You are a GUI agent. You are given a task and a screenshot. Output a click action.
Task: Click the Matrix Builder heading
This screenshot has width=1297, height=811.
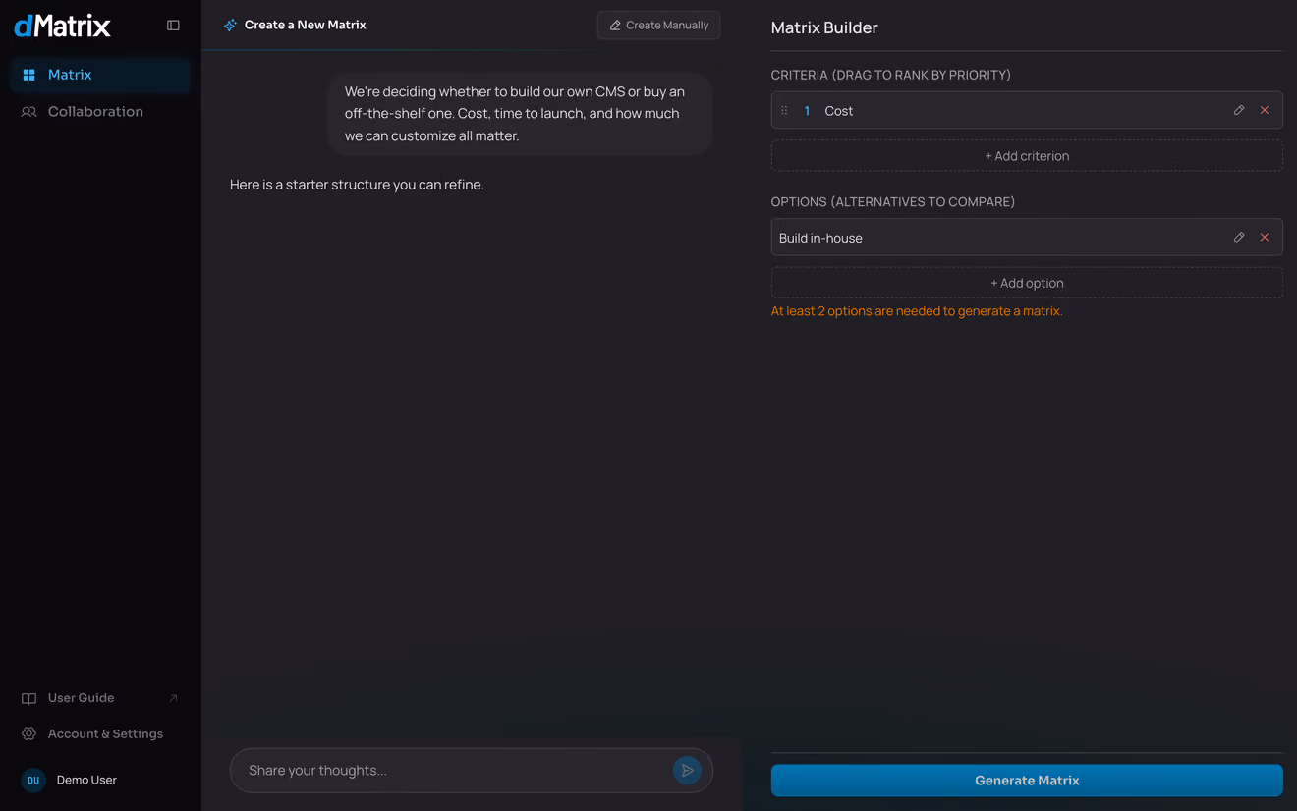[x=824, y=27]
